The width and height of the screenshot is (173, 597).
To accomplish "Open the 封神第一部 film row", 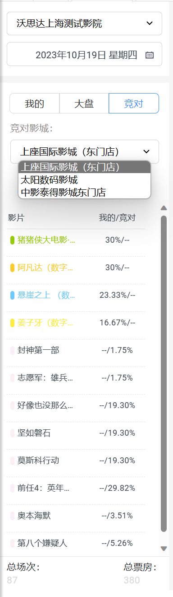I will click(76, 350).
